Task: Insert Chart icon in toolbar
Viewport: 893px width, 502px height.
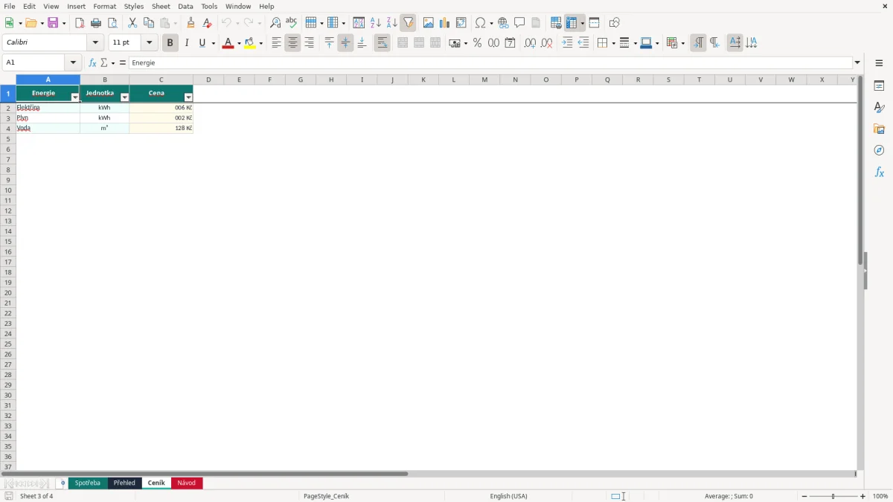Action: click(x=445, y=23)
